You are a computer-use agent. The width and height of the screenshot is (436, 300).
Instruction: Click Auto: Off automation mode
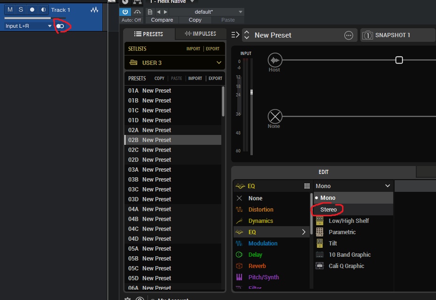(131, 20)
